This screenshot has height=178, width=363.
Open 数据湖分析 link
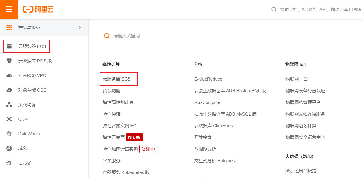(x=205, y=149)
